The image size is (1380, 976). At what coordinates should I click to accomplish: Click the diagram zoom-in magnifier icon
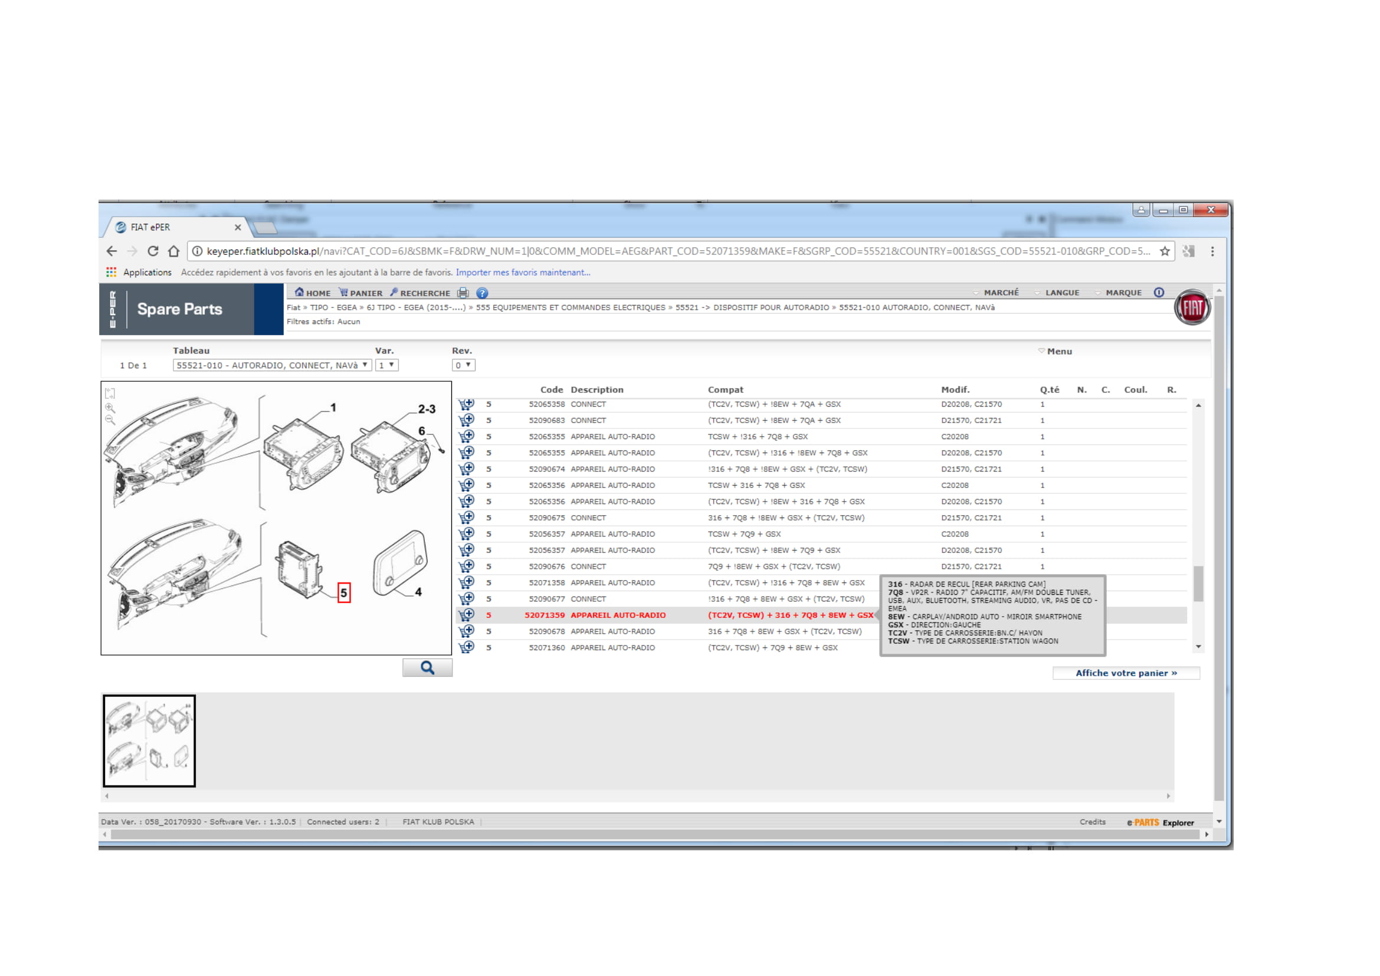point(110,408)
